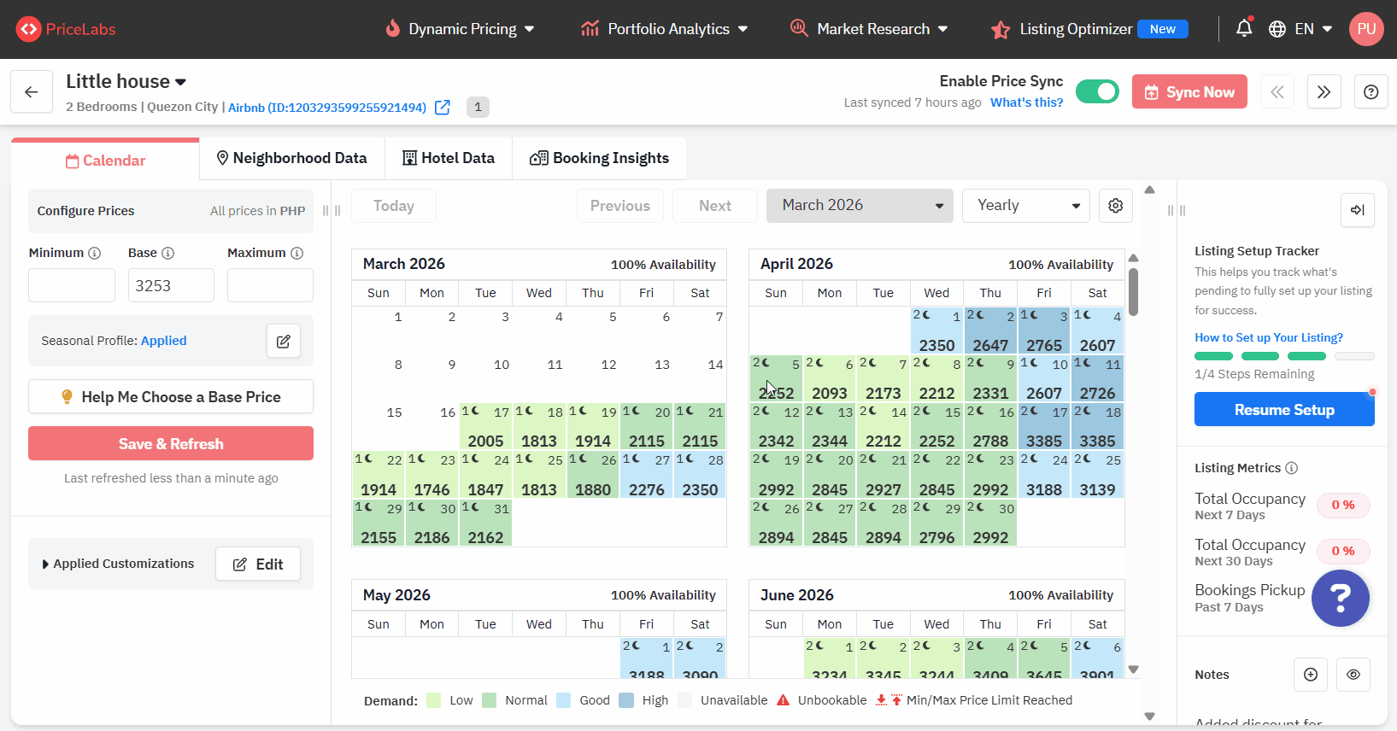Go to next listing with double chevron
This screenshot has width=1397, height=731.
tap(1324, 92)
